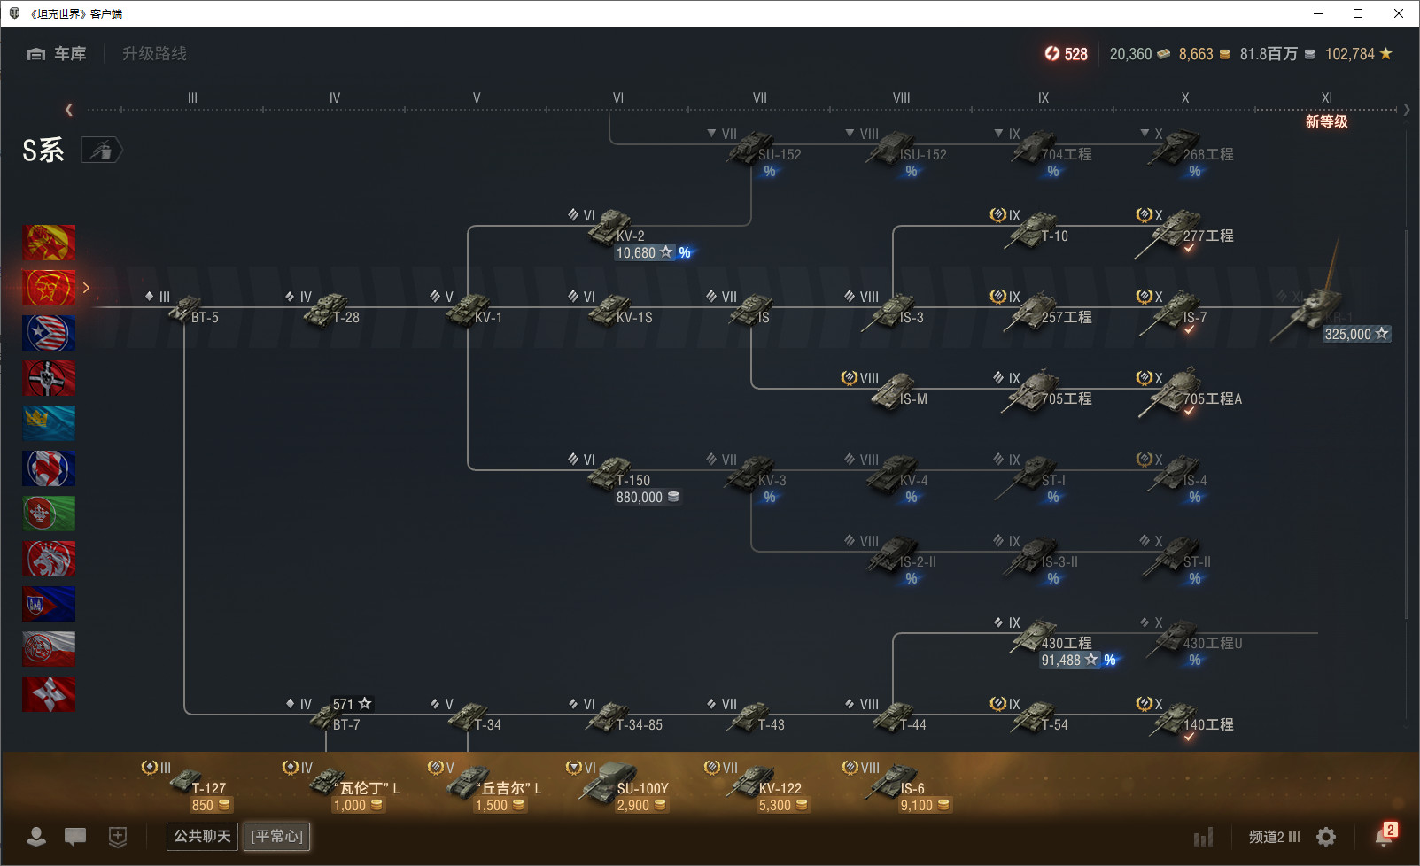This screenshot has width=1420, height=866.
Task: Click the server statistics bars icon
Action: coord(1203,837)
